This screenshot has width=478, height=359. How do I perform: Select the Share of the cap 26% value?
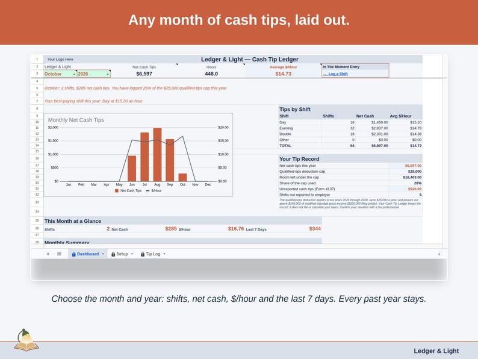(418, 183)
